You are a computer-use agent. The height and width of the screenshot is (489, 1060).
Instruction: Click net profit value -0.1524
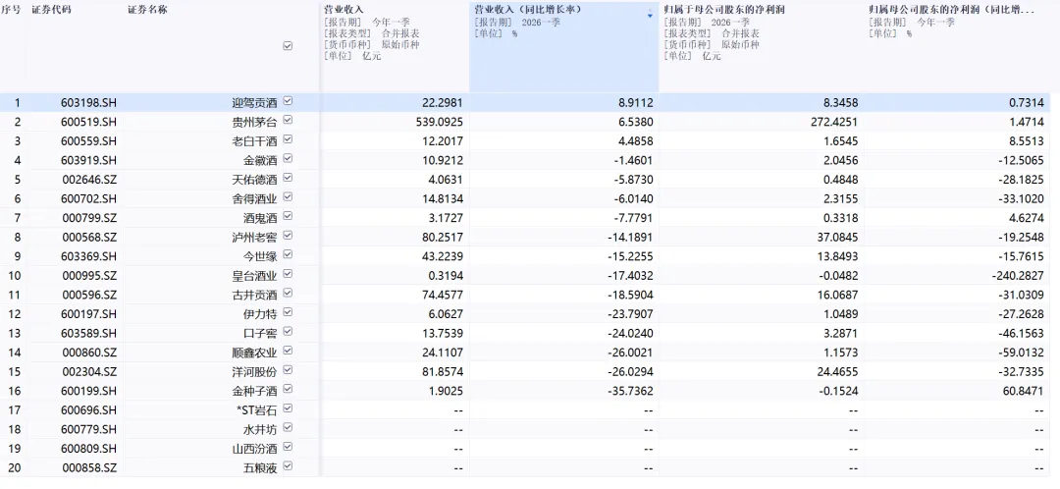[837, 390]
